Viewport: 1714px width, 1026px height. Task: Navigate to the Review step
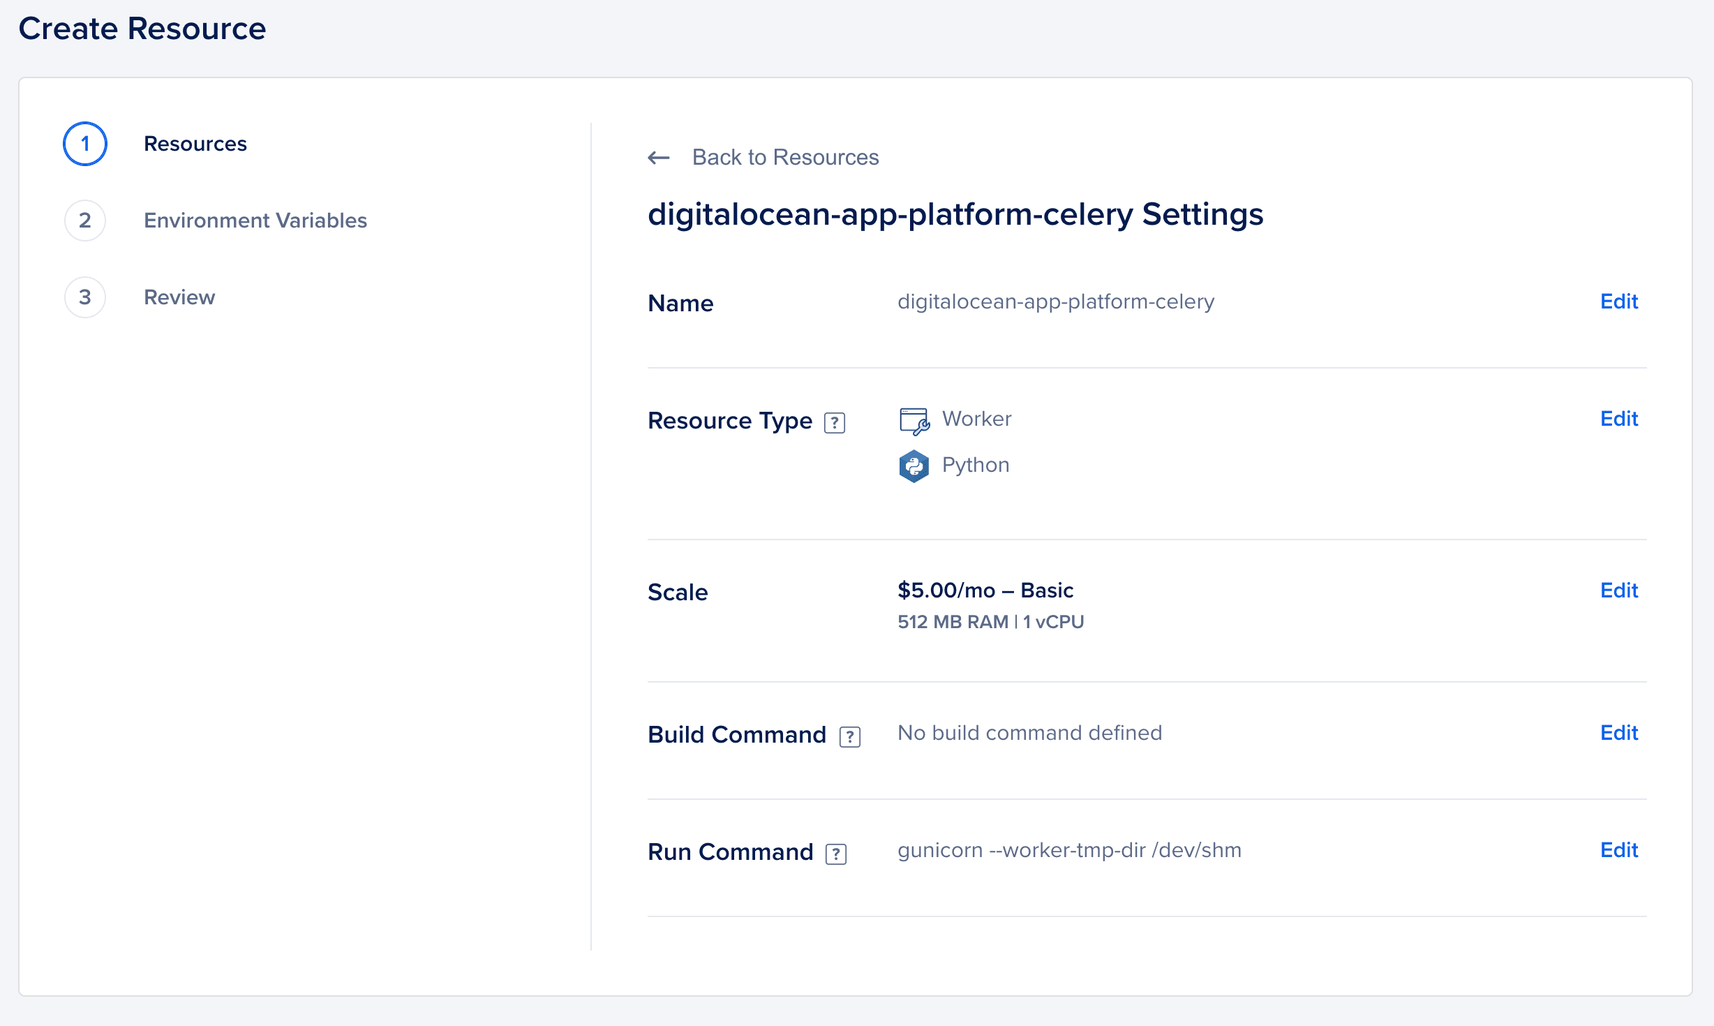179,297
